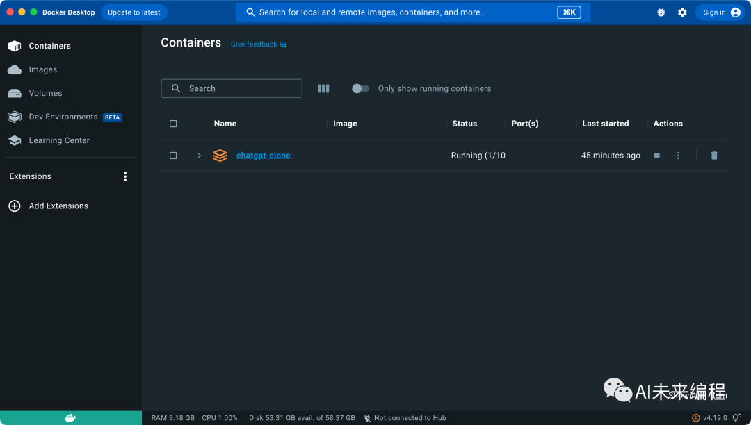Image resolution: width=751 pixels, height=425 pixels.
Task: Click RAM 3.18 GB status text
Action: 173,418
